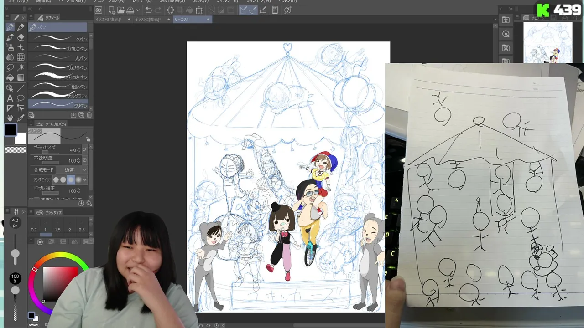Open the Sub Tool palette menu
Viewport: 584px width, 328px height.
pos(31,17)
